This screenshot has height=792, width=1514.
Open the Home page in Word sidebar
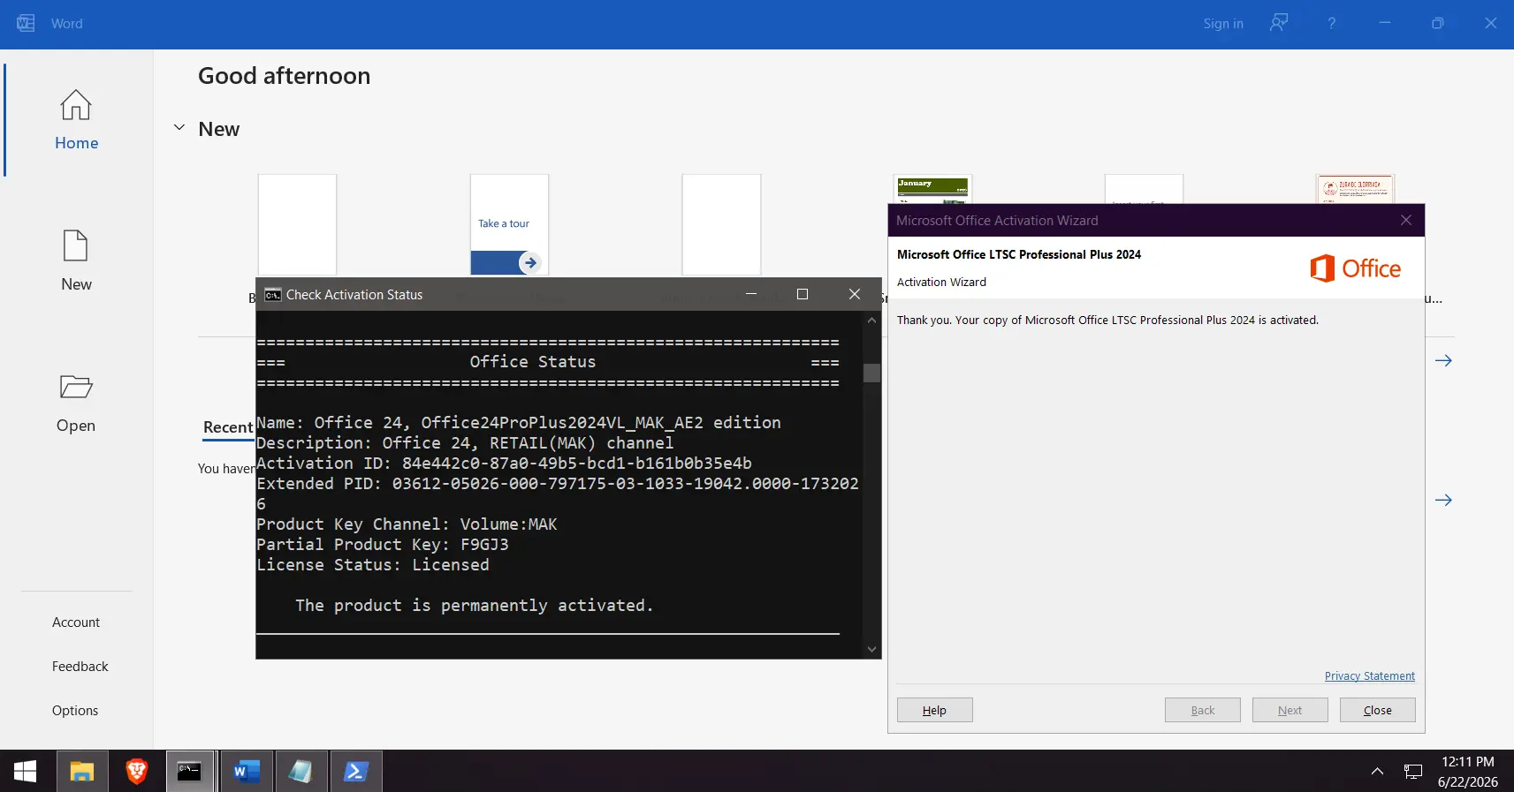pyautogui.click(x=76, y=120)
